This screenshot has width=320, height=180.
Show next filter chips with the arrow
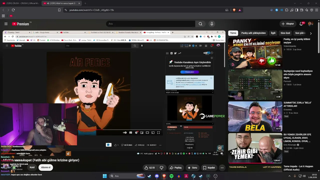pos(311,33)
